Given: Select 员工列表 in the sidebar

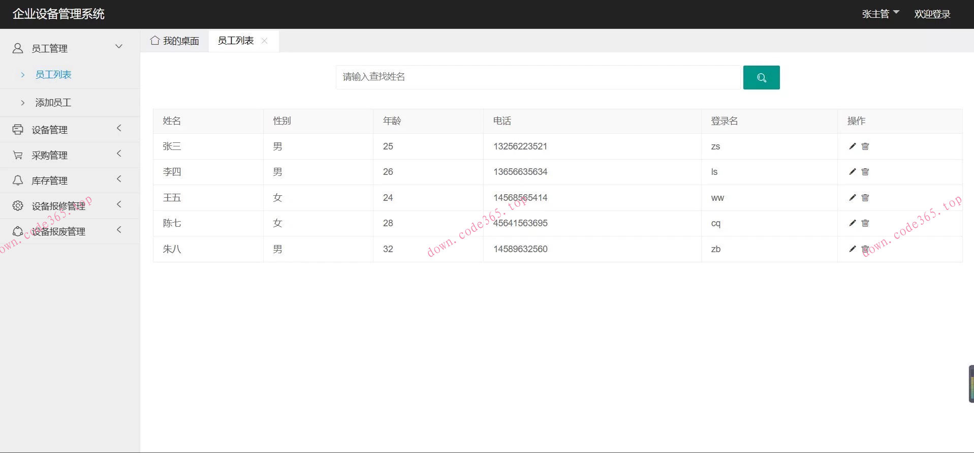Looking at the screenshot, I should point(53,75).
